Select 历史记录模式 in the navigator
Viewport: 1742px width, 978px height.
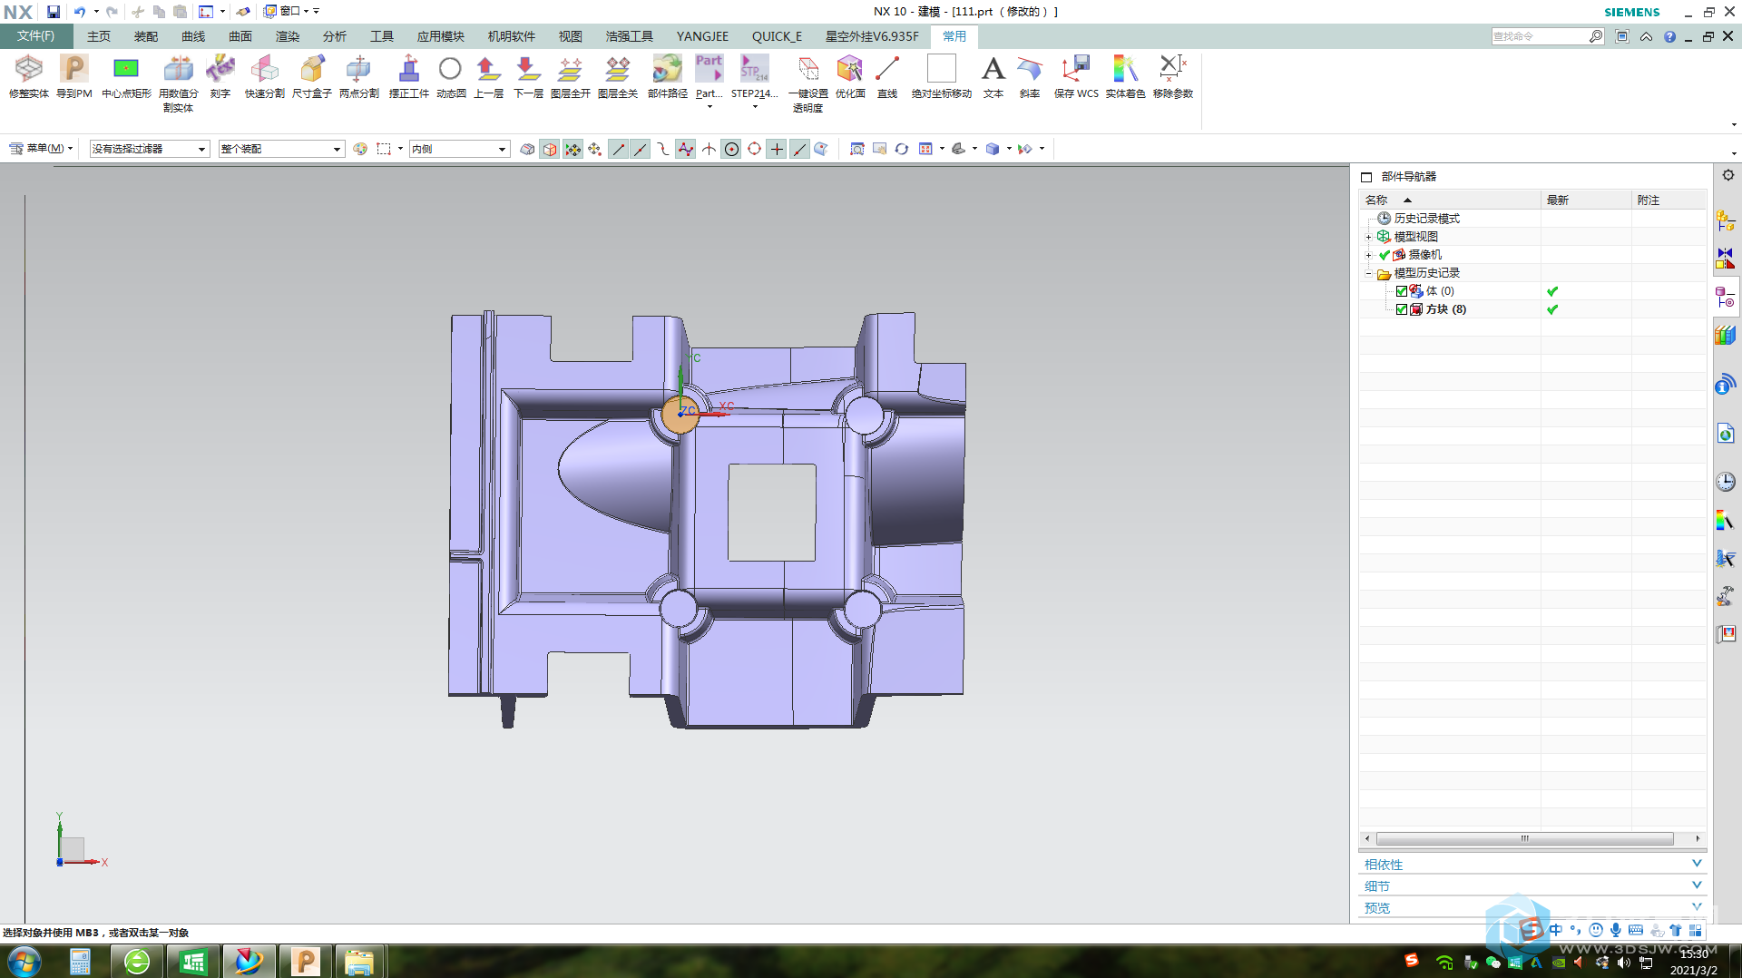(1426, 219)
